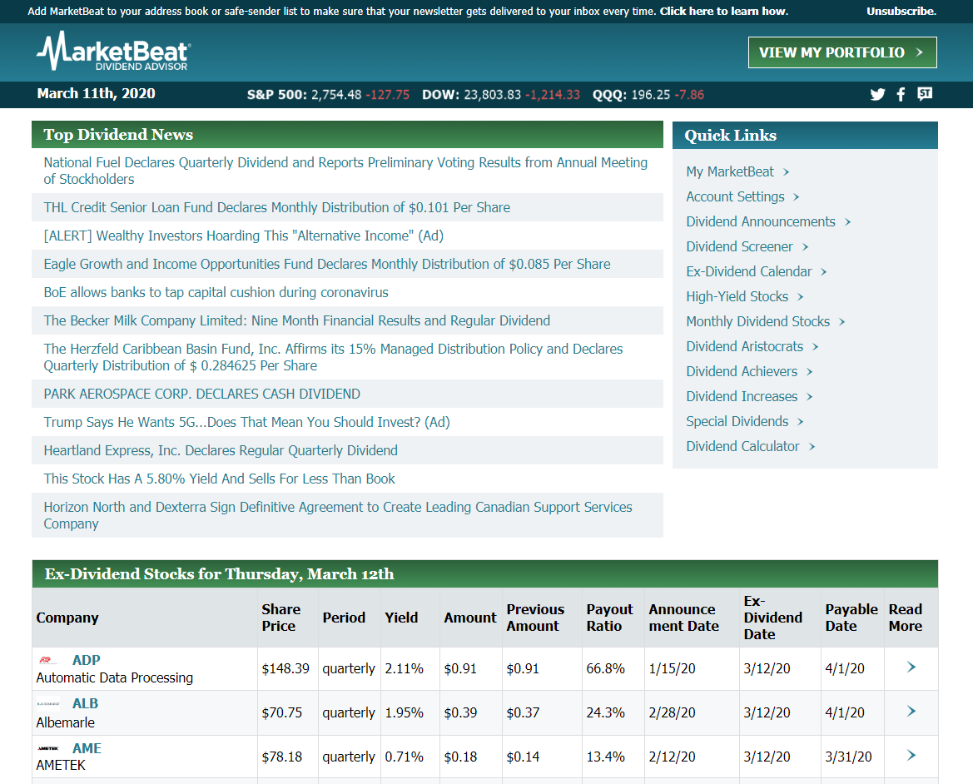Open the Heartland Express quarterly dividend article
The height and width of the screenshot is (784, 973).
[221, 450]
